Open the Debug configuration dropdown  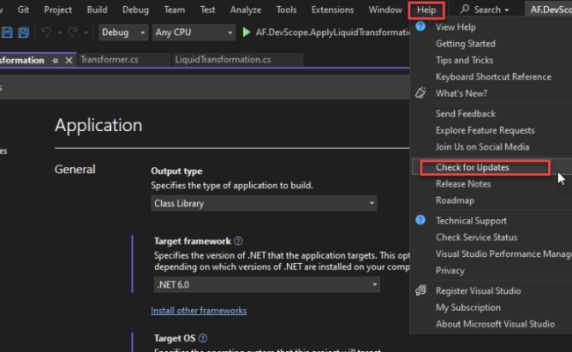[x=123, y=33]
